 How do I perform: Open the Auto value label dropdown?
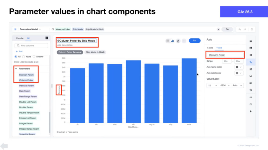235,86
